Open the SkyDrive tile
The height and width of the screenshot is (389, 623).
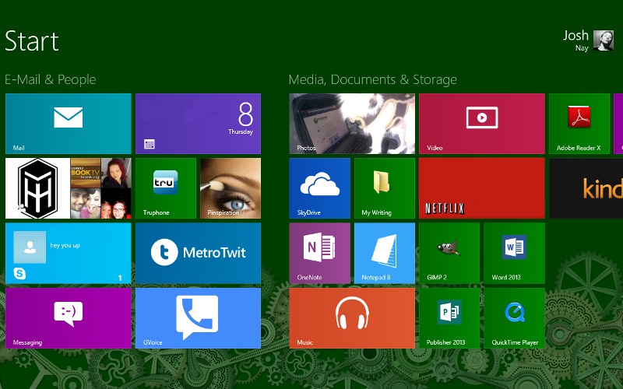(320, 188)
